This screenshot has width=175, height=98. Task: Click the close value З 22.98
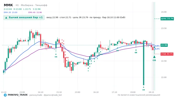37,9
